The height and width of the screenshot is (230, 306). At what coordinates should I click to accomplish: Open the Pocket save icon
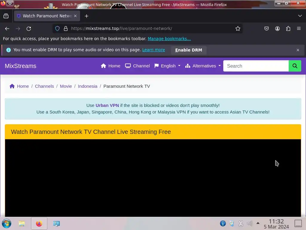(x=266, y=28)
